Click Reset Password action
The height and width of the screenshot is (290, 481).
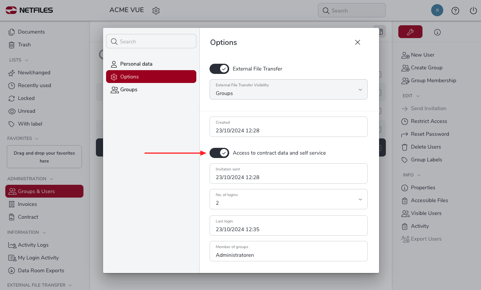[x=430, y=134]
